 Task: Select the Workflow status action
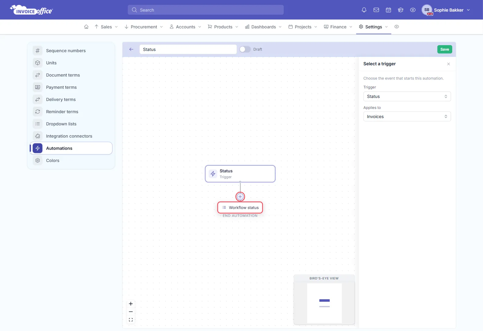pyautogui.click(x=240, y=207)
